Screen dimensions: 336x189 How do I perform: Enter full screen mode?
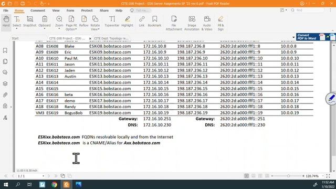click(x=328, y=176)
